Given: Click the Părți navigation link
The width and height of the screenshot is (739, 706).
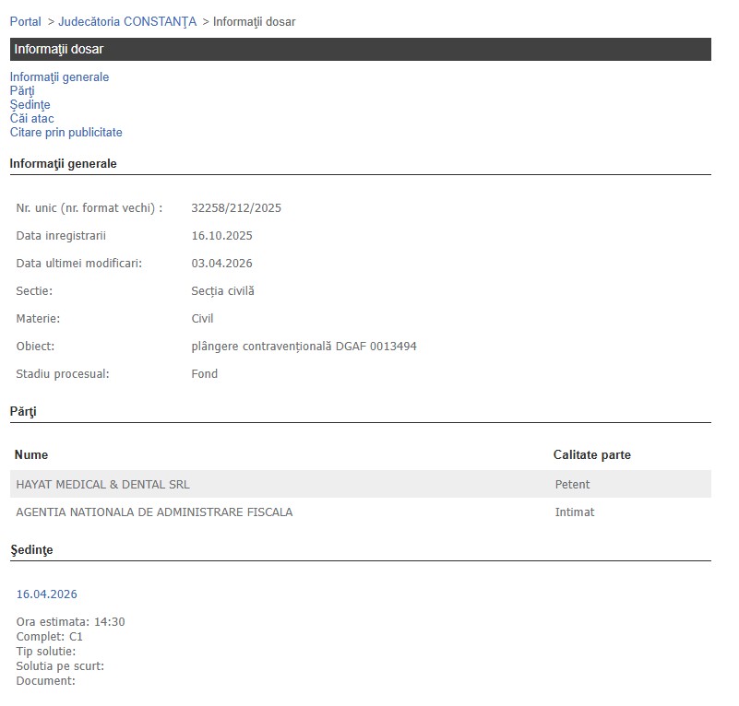Looking at the screenshot, I should coord(22,91).
